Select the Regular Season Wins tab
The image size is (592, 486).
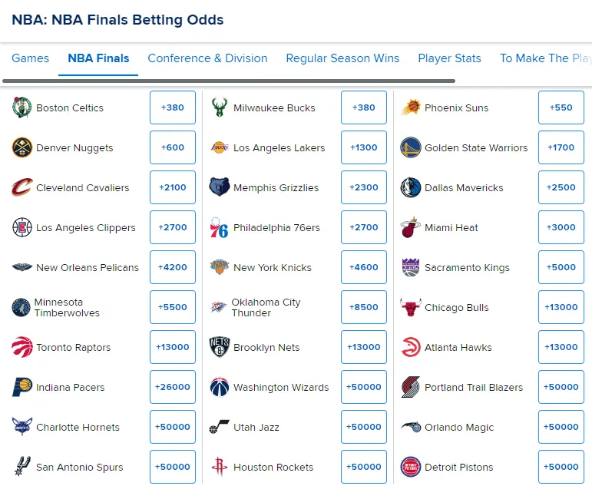pyautogui.click(x=342, y=58)
